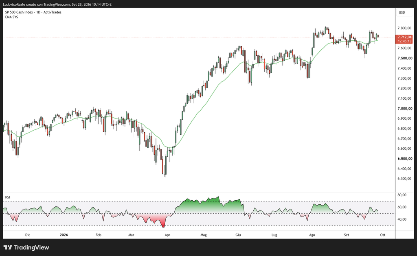Click the 2026 year label on time axis

(x=64, y=235)
